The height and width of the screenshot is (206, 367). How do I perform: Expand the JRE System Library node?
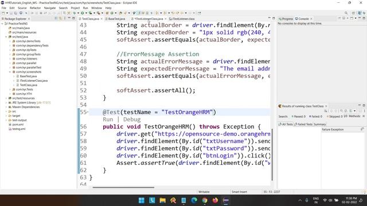tap(6, 102)
